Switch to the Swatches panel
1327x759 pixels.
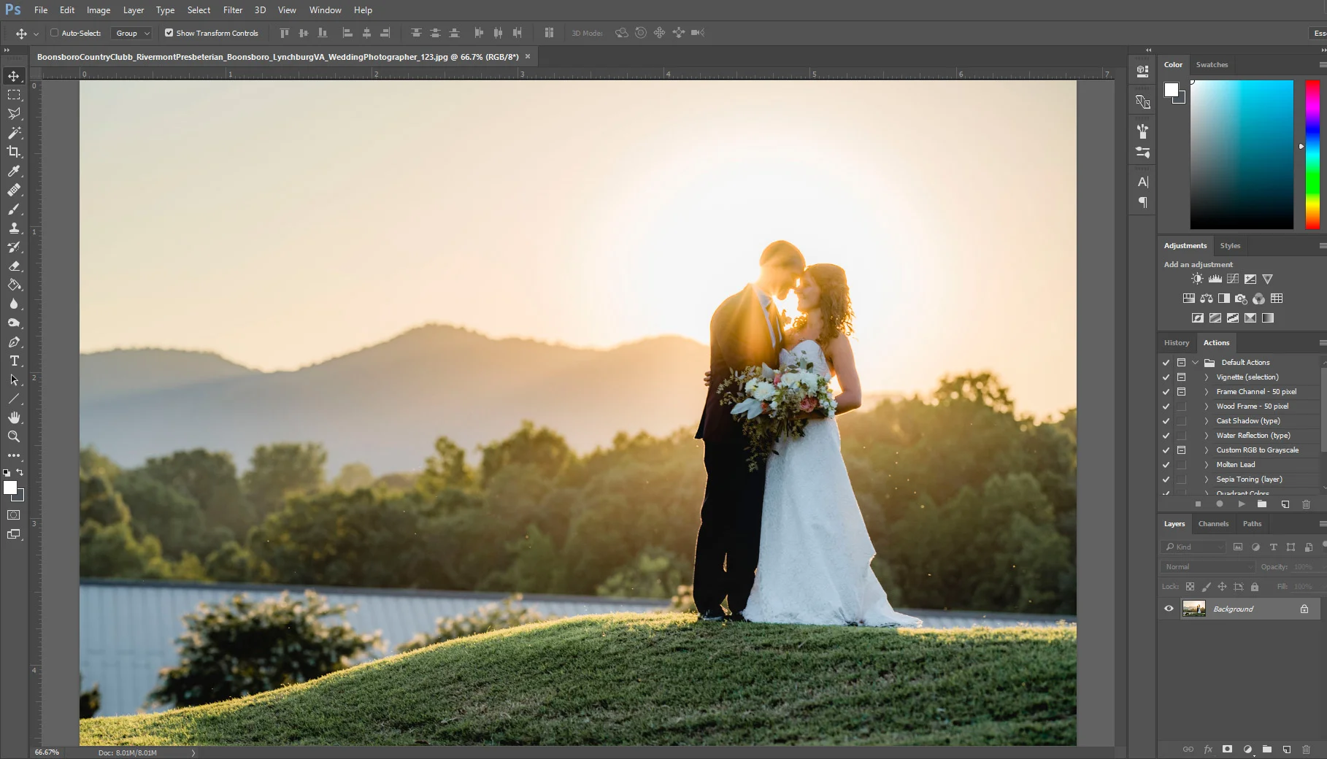pyautogui.click(x=1211, y=64)
